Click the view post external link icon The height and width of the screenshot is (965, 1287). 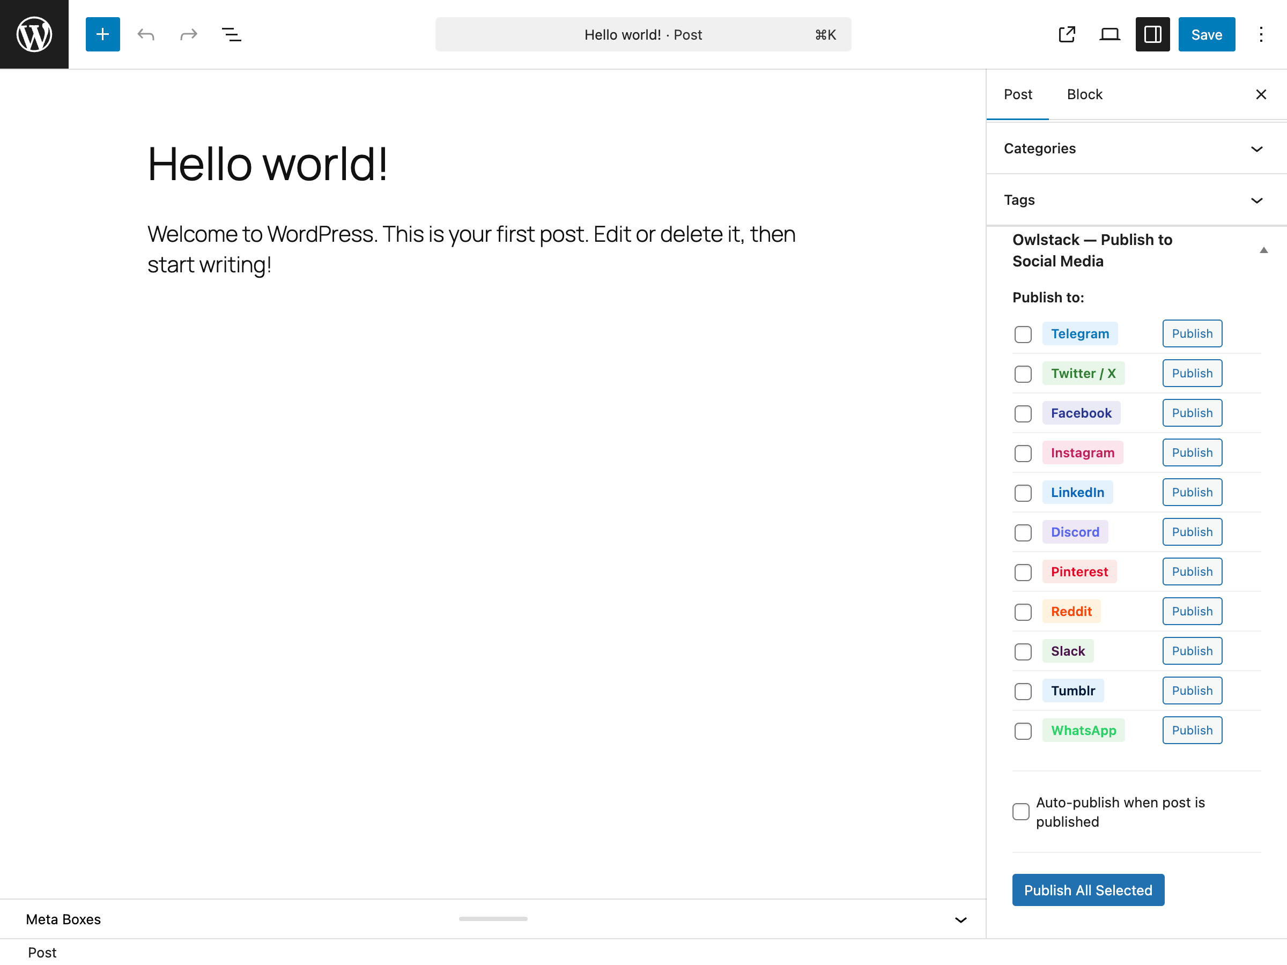[1067, 34]
